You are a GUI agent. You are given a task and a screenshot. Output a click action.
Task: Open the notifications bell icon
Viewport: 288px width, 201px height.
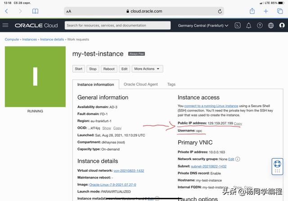pyautogui.click(x=248, y=26)
